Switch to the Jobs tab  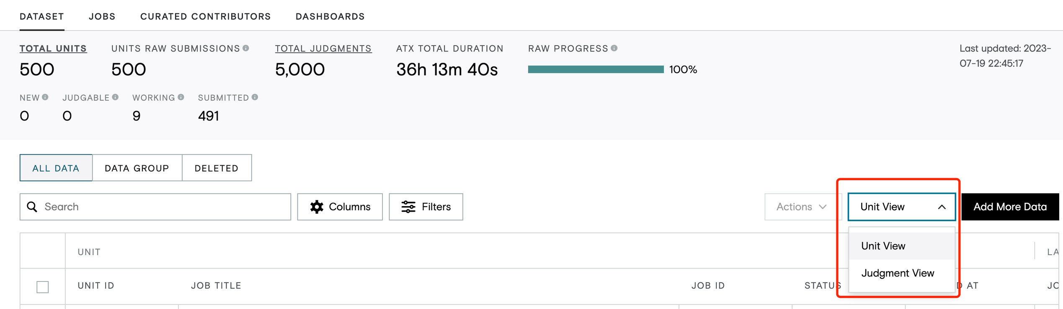pyautogui.click(x=102, y=16)
